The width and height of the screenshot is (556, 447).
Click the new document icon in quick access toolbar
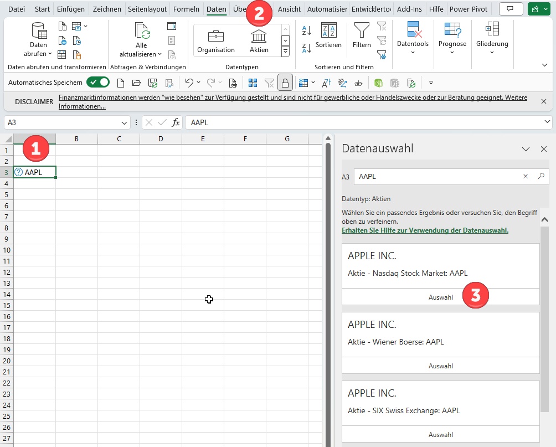click(x=121, y=83)
